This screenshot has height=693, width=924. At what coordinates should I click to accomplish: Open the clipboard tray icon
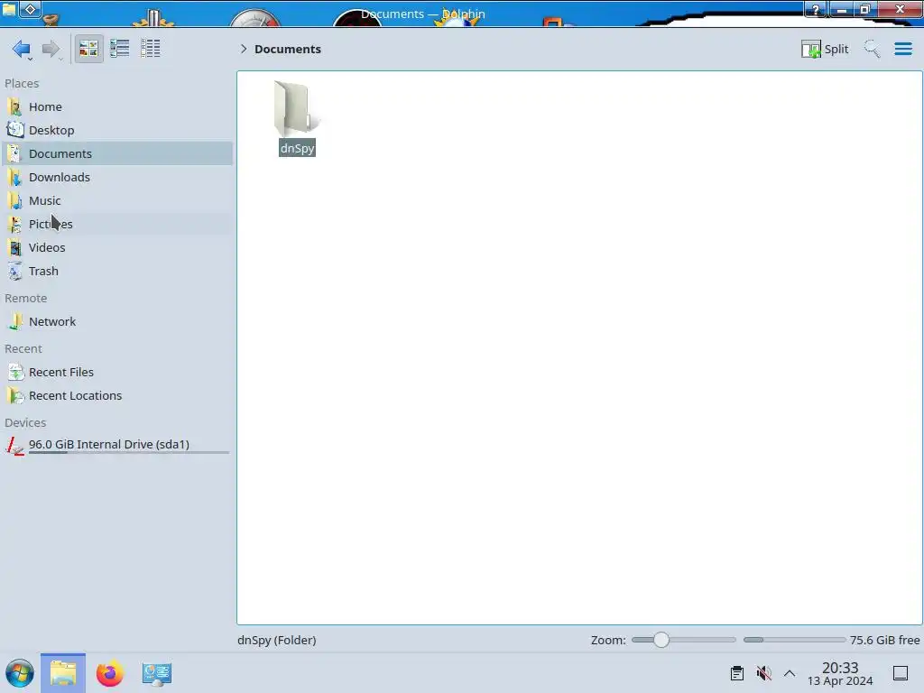tap(736, 673)
